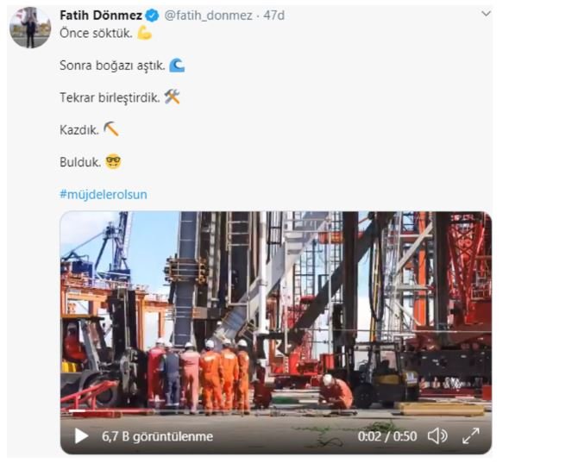
Task: Open Fatih Dönmez profile picture
Action: [x=30, y=28]
